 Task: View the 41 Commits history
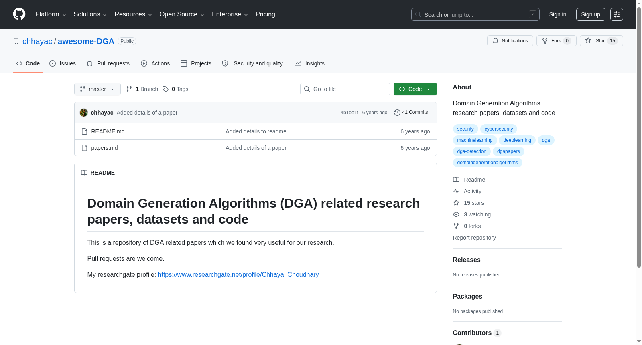[x=411, y=113]
